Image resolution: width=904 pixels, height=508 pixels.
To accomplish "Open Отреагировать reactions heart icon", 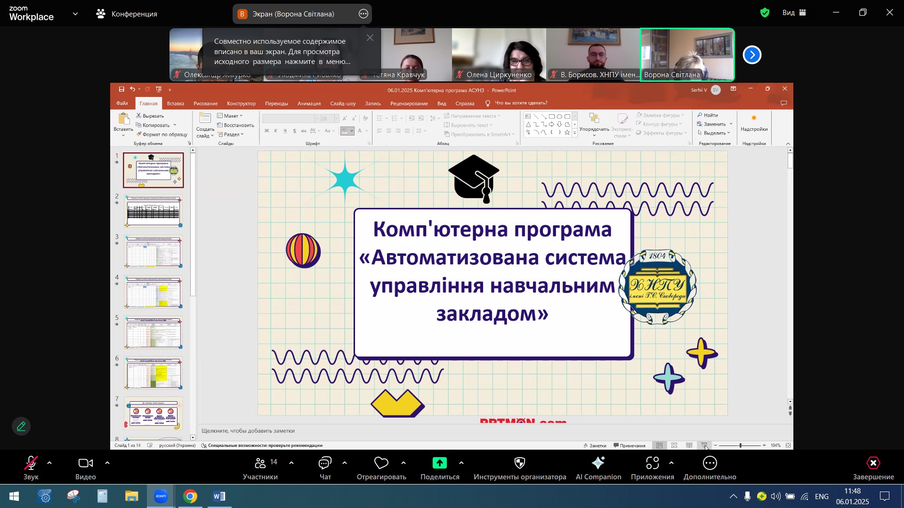I will point(381,463).
